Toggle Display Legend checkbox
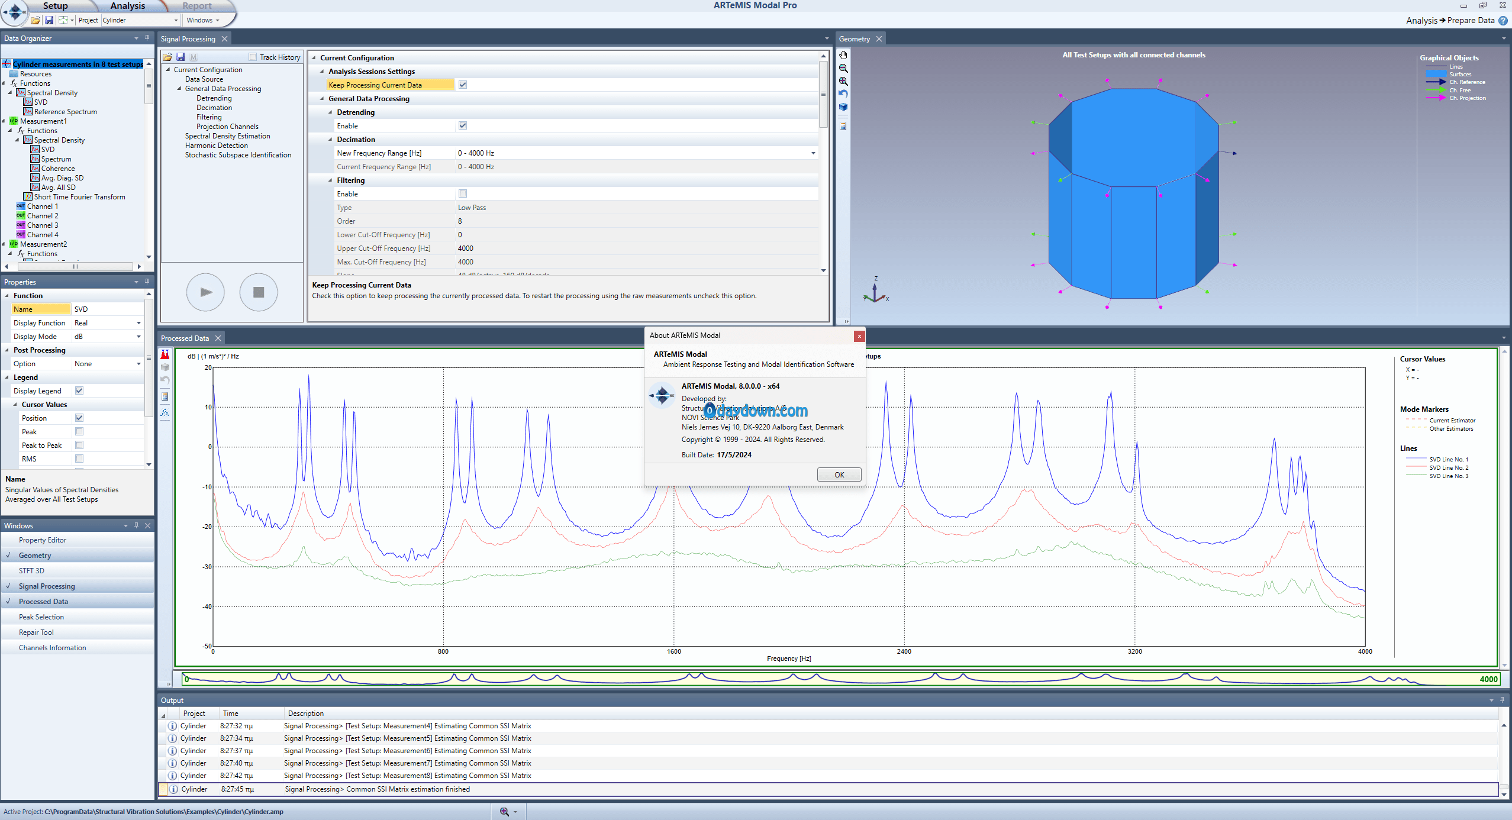Image resolution: width=1512 pixels, height=820 pixels. click(x=79, y=390)
